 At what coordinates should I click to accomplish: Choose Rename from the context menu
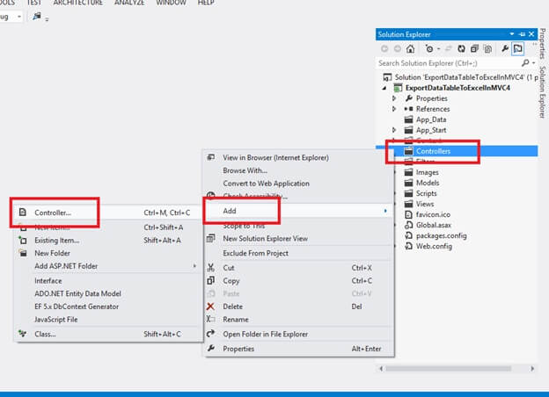298,320
